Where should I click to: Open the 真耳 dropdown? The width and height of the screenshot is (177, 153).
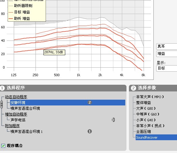pos(167,46)
